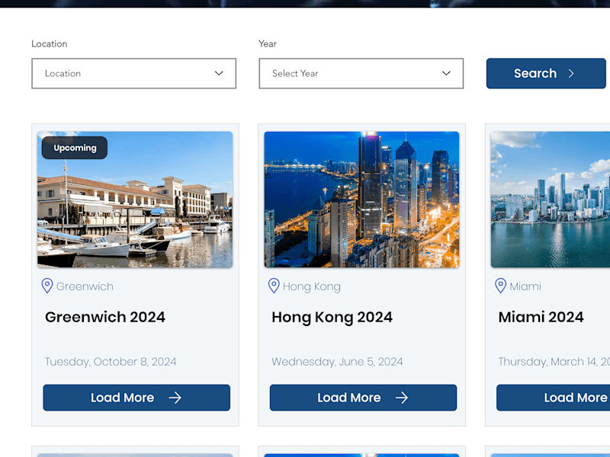Click the Miami date Thursday, March 14
The height and width of the screenshot is (457, 610).
click(x=554, y=362)
